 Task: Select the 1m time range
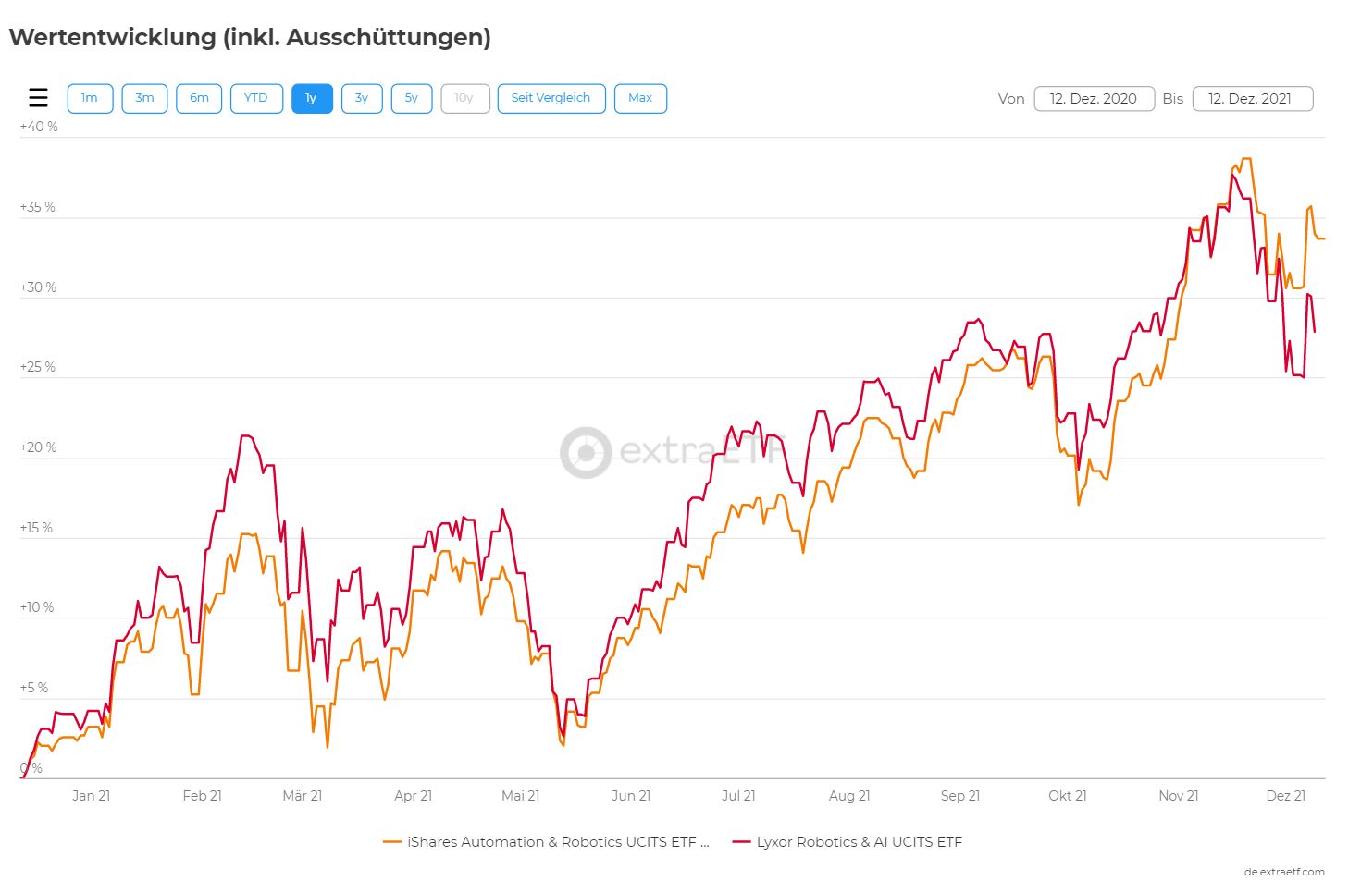(90, 98)
